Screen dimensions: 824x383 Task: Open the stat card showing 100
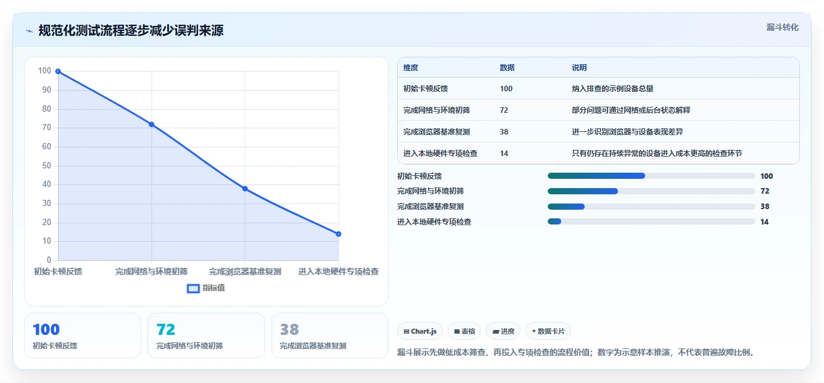point(83,336)
